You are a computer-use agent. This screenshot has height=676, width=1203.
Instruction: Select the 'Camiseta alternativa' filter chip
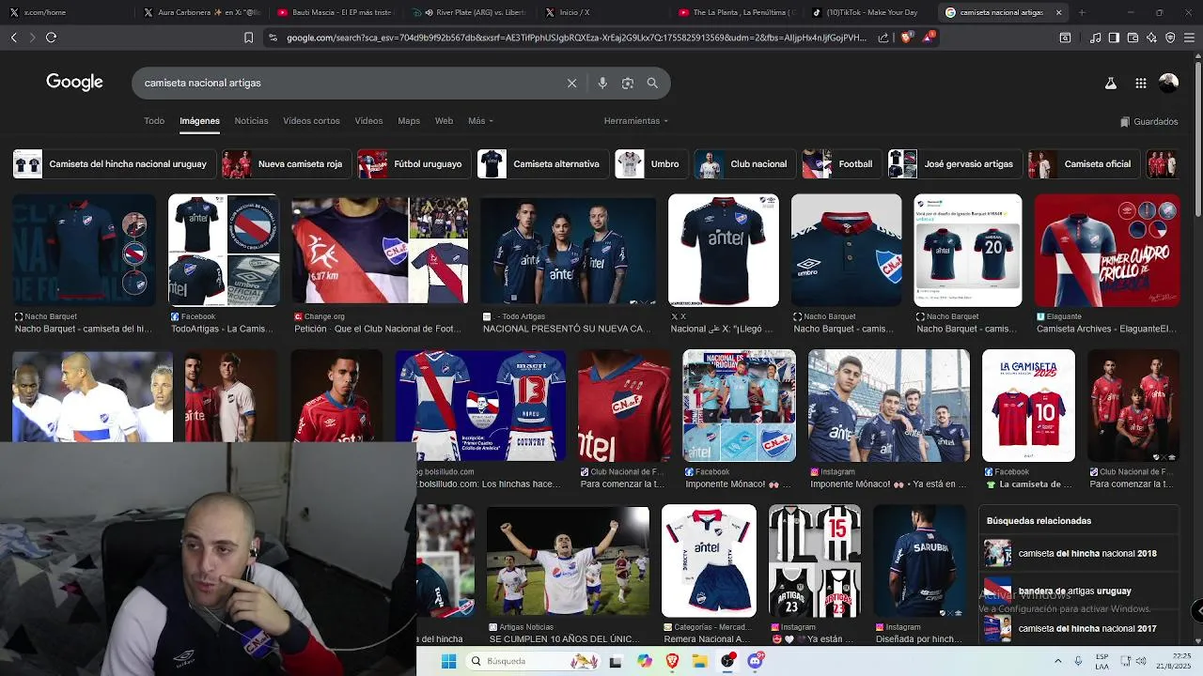click(x=543, y=163)
